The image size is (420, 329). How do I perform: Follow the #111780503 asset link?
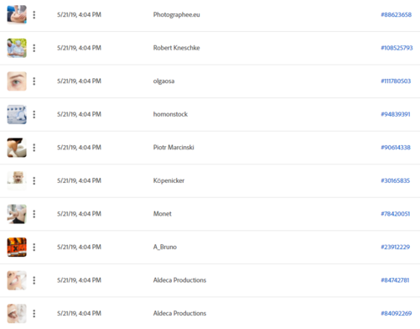pos(396,81)
